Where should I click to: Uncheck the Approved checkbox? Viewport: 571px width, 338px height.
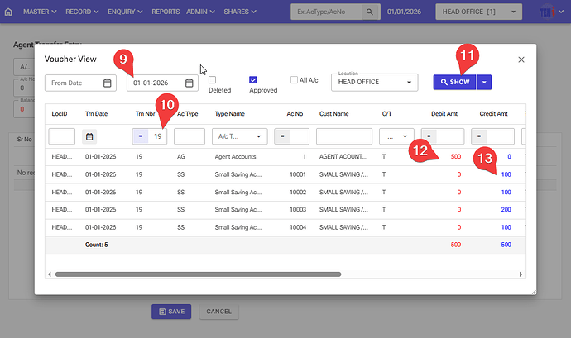254,80
